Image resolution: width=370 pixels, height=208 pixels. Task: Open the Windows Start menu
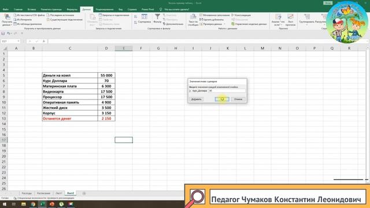point(4,204)
